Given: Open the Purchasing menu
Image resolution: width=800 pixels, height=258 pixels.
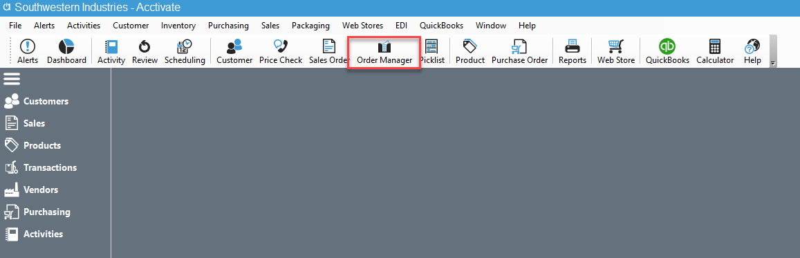Looking at the screenshot, I should tap(229, 26).
